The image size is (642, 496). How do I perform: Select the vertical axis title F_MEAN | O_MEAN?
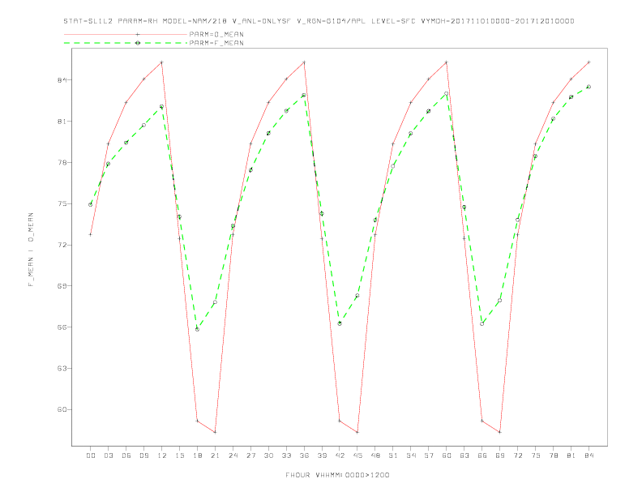[x=31, y=250]
